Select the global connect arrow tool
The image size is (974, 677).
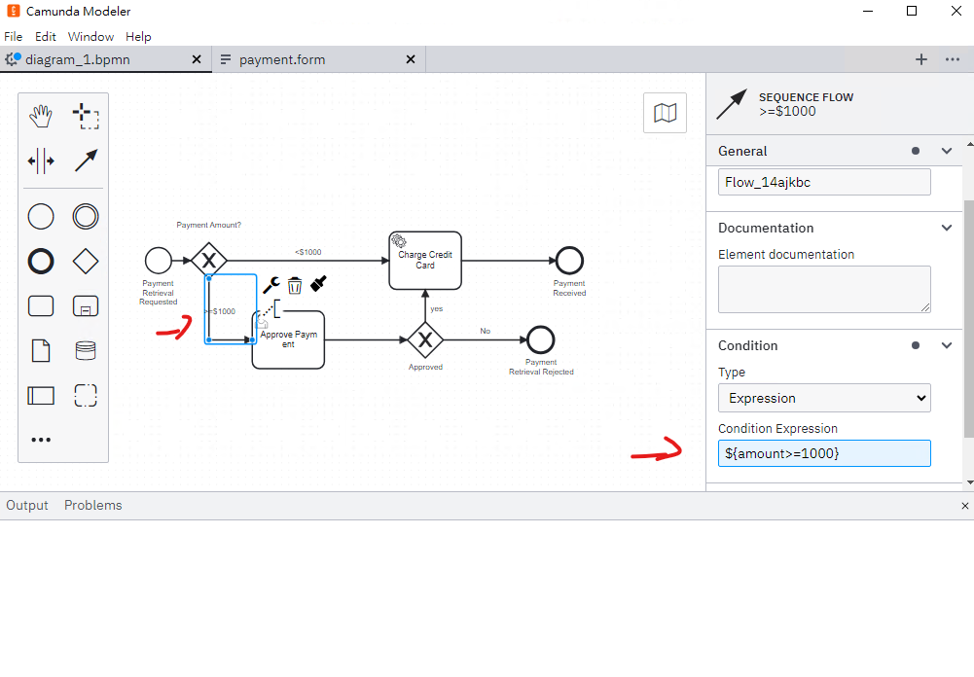coord(86,160)
